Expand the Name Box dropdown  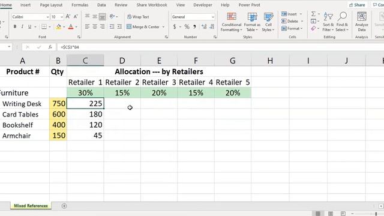(x=9, y=47)
